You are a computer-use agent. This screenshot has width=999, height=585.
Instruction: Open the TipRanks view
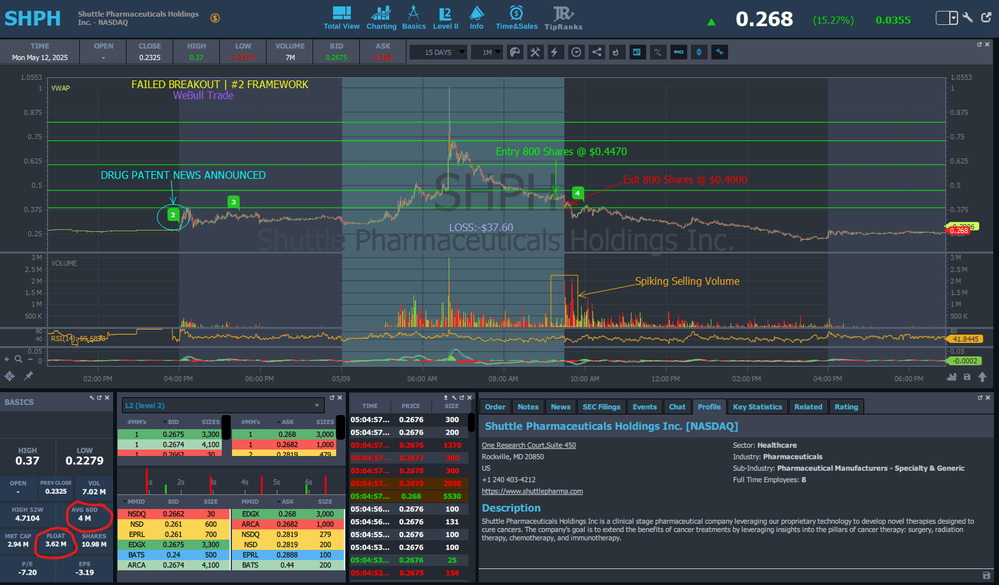click(x=563, y=18)
